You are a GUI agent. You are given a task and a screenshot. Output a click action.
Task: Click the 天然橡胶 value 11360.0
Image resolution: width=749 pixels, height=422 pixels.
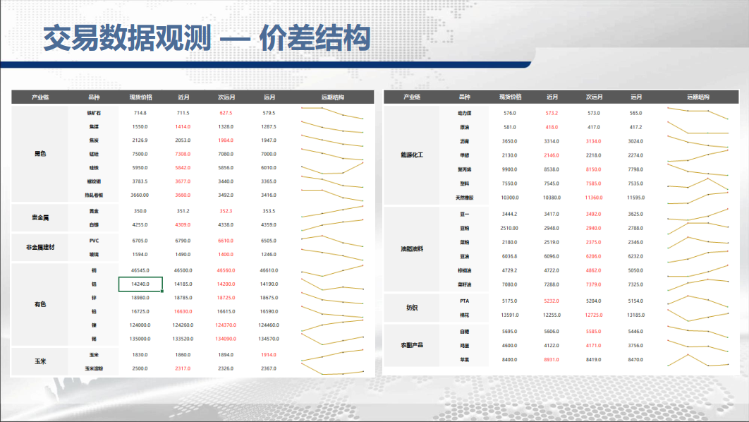pyautogui.click(x=594, y=198)
